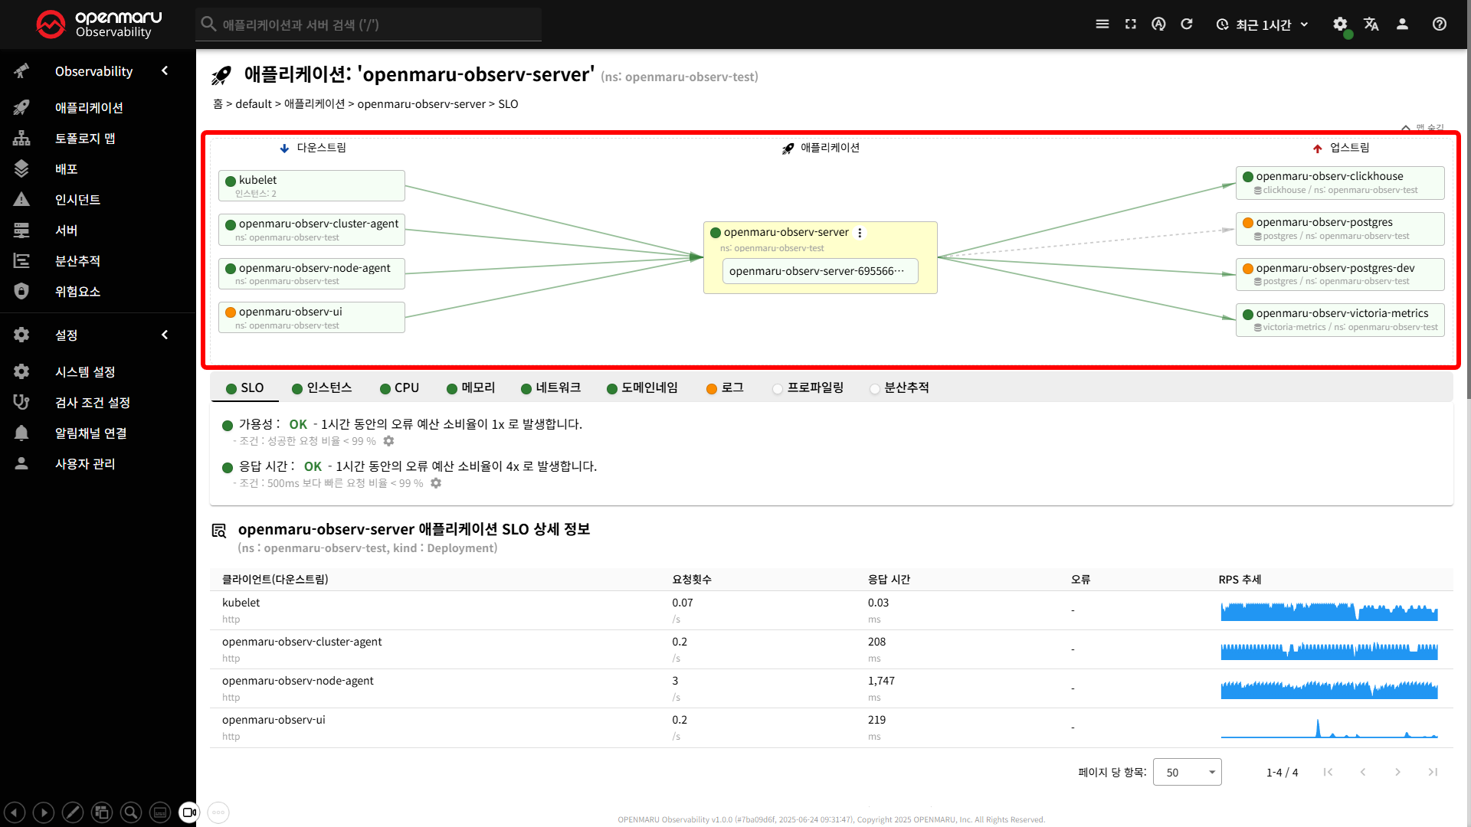1471x827 pixels.
Task: Open the user account icon
Action: (x=1402, y=25)
